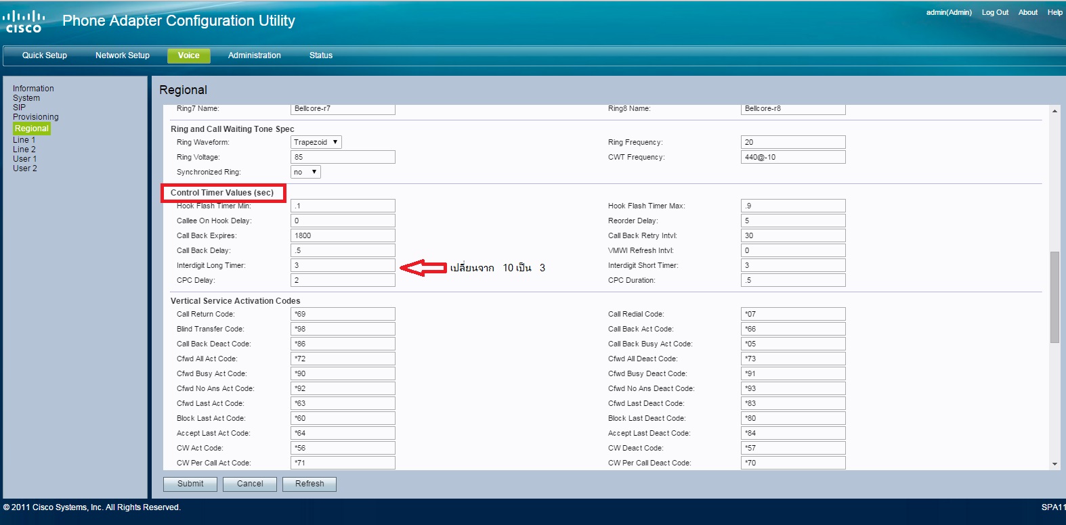1066x525 pixels.
Task: Open the Administration tab
Action: click(x=254, y=55)
